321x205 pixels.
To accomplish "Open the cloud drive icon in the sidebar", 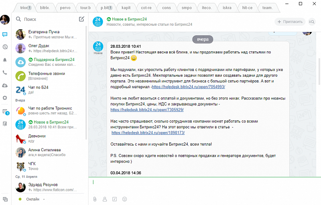I will pyautogui.click(x=5, y=85).
